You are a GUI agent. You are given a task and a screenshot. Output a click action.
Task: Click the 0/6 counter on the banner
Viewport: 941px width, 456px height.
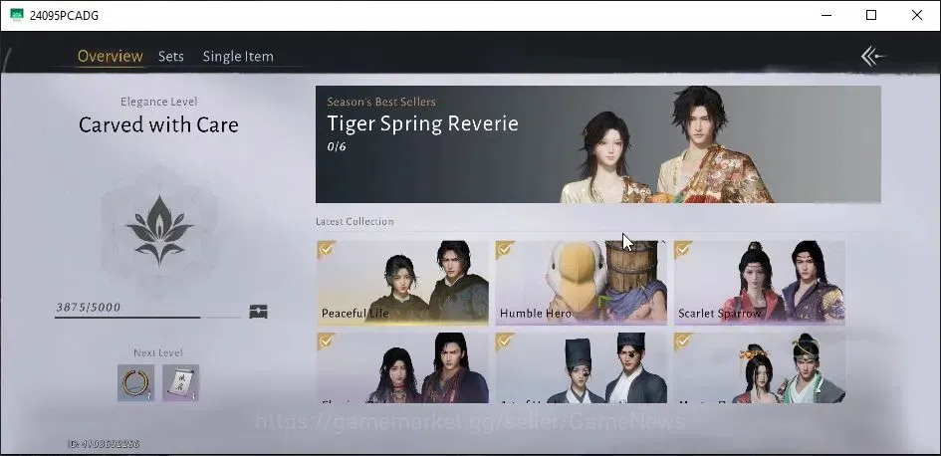[x=337, y=146]
